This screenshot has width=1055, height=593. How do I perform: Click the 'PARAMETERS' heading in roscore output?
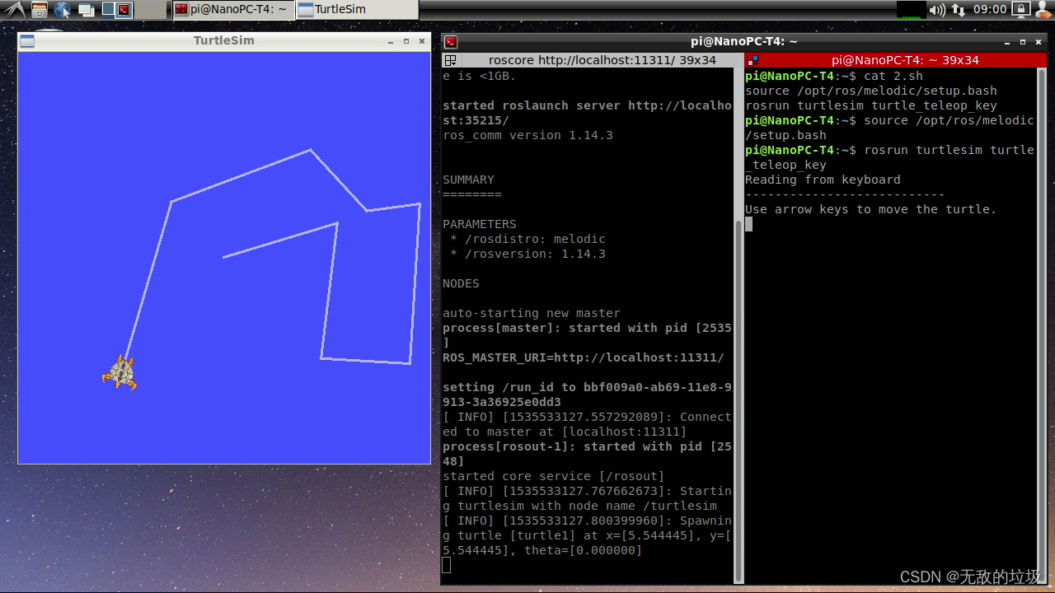pyautogui.click(x=480, y=224)
